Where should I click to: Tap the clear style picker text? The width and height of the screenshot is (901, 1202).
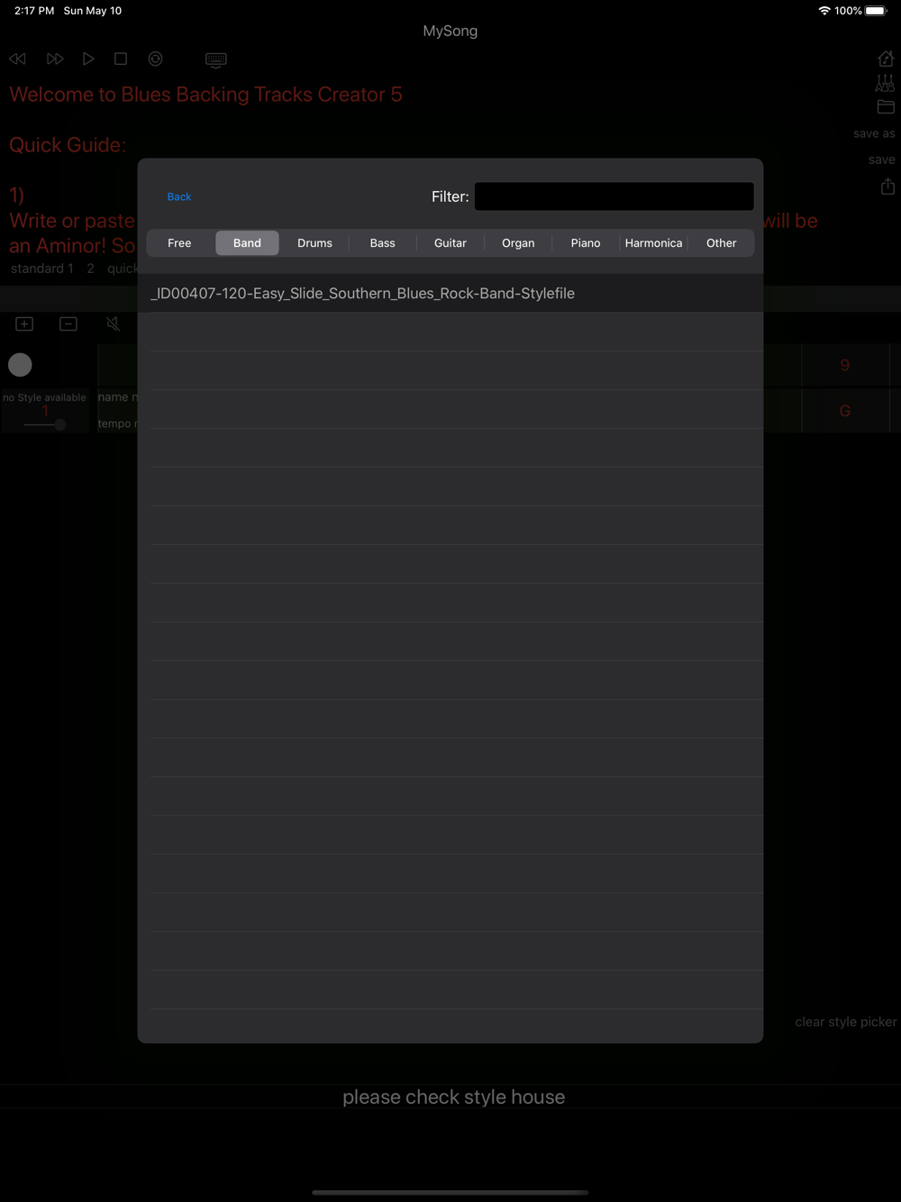(845, 1022)
